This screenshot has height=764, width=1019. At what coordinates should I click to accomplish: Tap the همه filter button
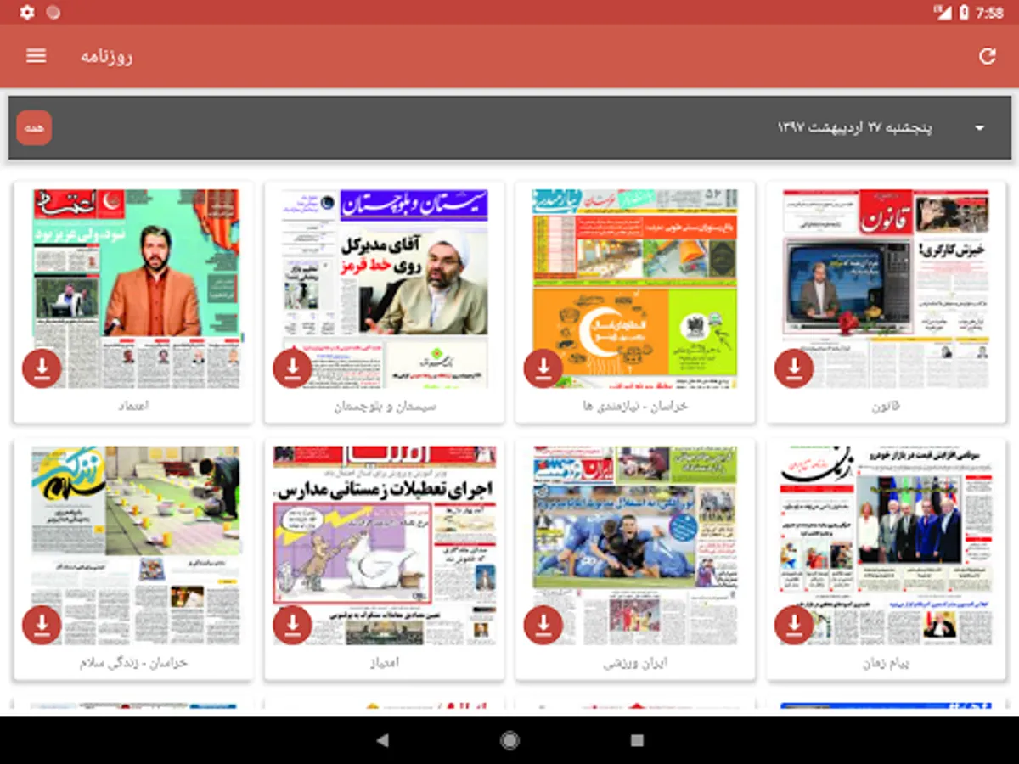click(x=35, y=128)
